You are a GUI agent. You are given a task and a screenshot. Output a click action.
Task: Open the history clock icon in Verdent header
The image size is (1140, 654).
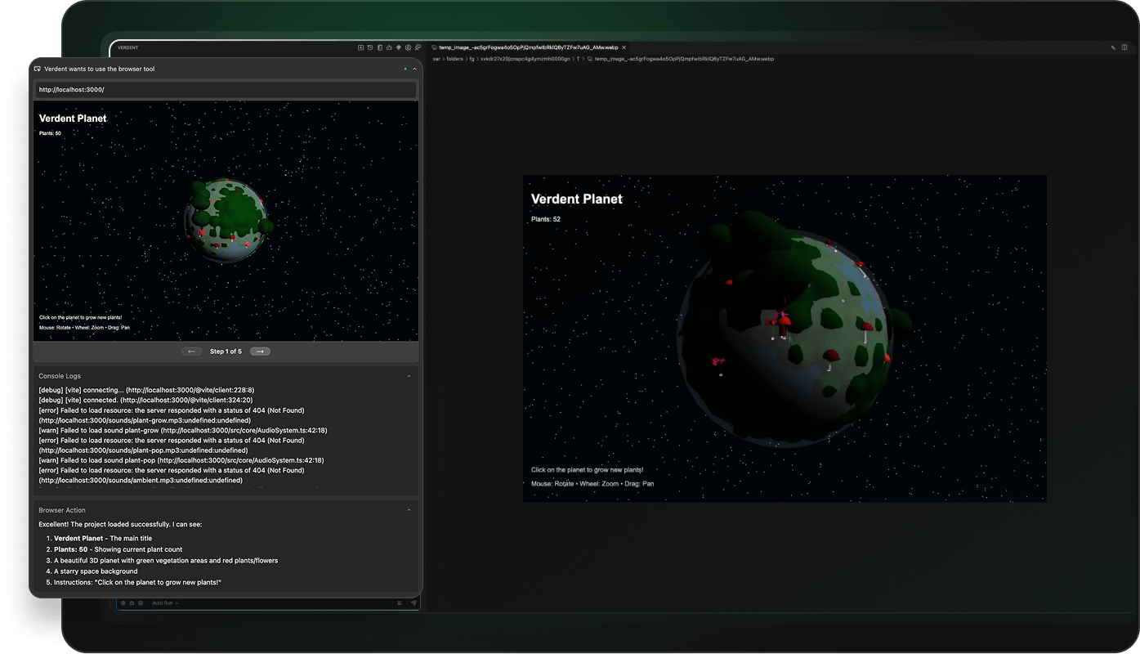pyautogui.click(x=370, y=47)
